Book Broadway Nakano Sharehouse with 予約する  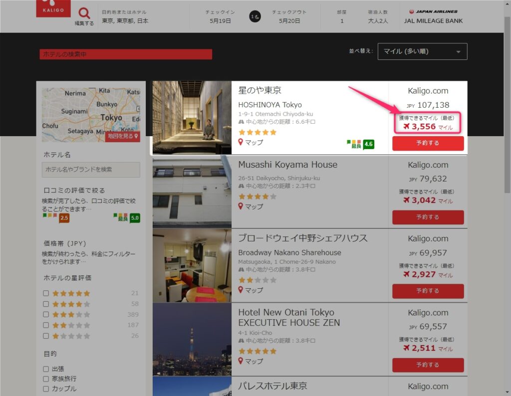428,291
